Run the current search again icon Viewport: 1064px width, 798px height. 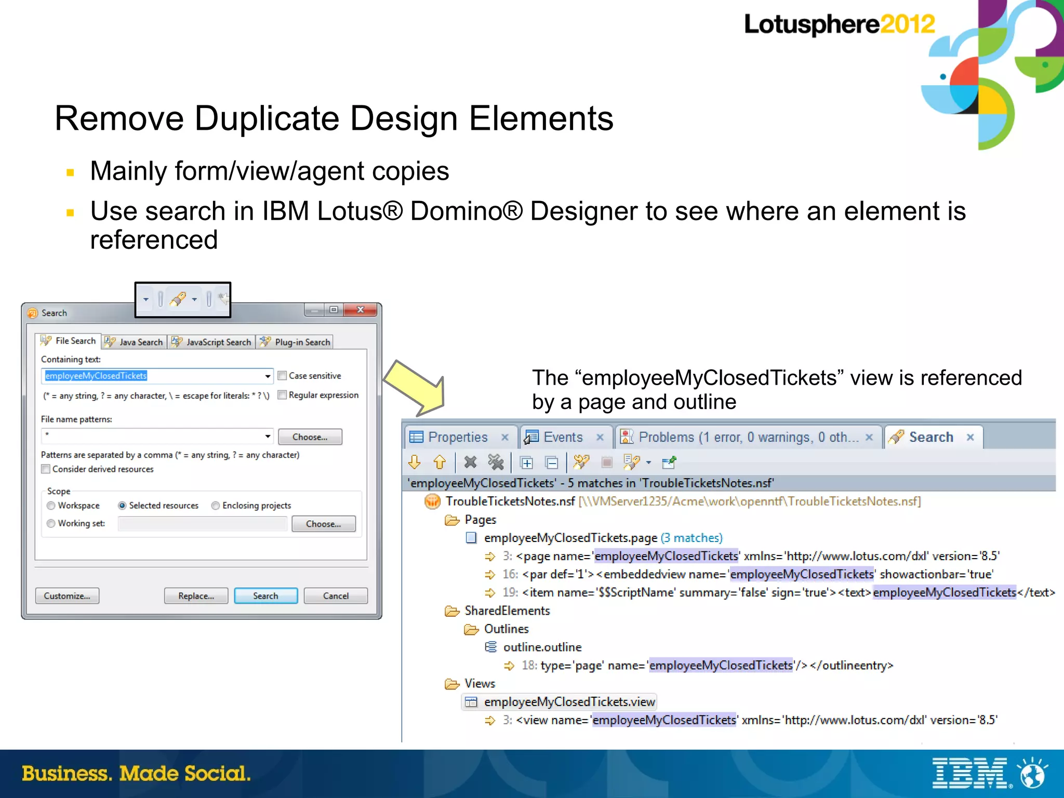581,462
